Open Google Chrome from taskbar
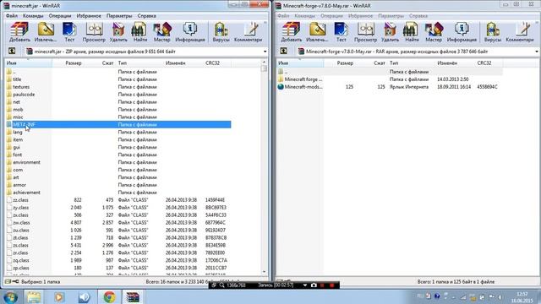 point(110,296)
